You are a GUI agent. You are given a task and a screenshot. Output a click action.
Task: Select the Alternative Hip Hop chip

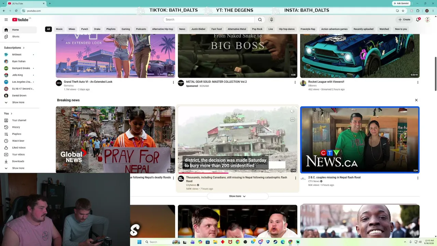click(163, 29)
